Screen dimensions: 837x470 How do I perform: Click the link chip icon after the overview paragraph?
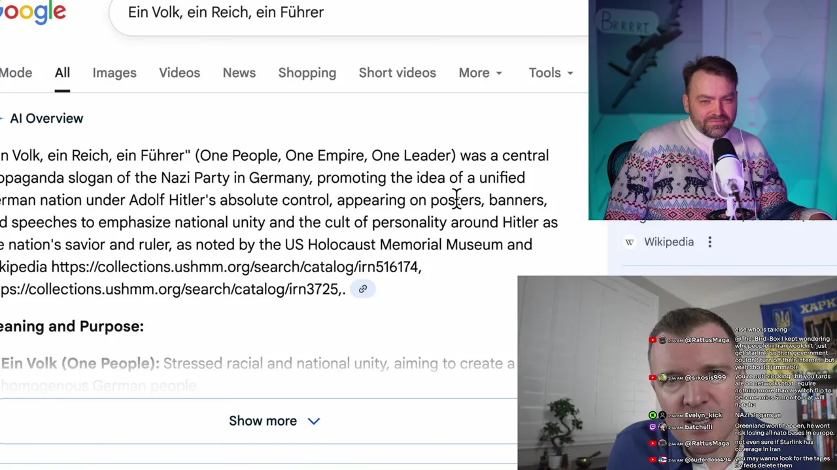363,289
